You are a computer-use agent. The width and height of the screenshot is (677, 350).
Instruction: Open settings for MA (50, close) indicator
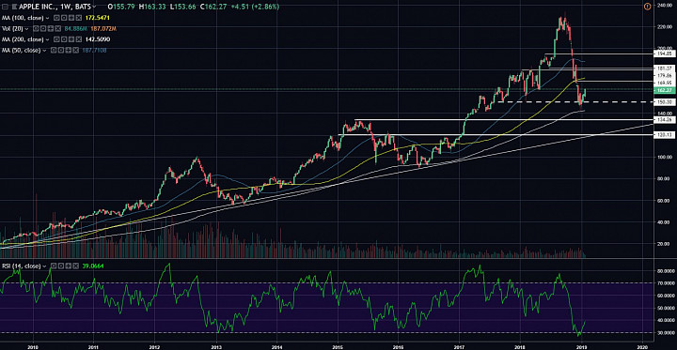coord(61,51)
